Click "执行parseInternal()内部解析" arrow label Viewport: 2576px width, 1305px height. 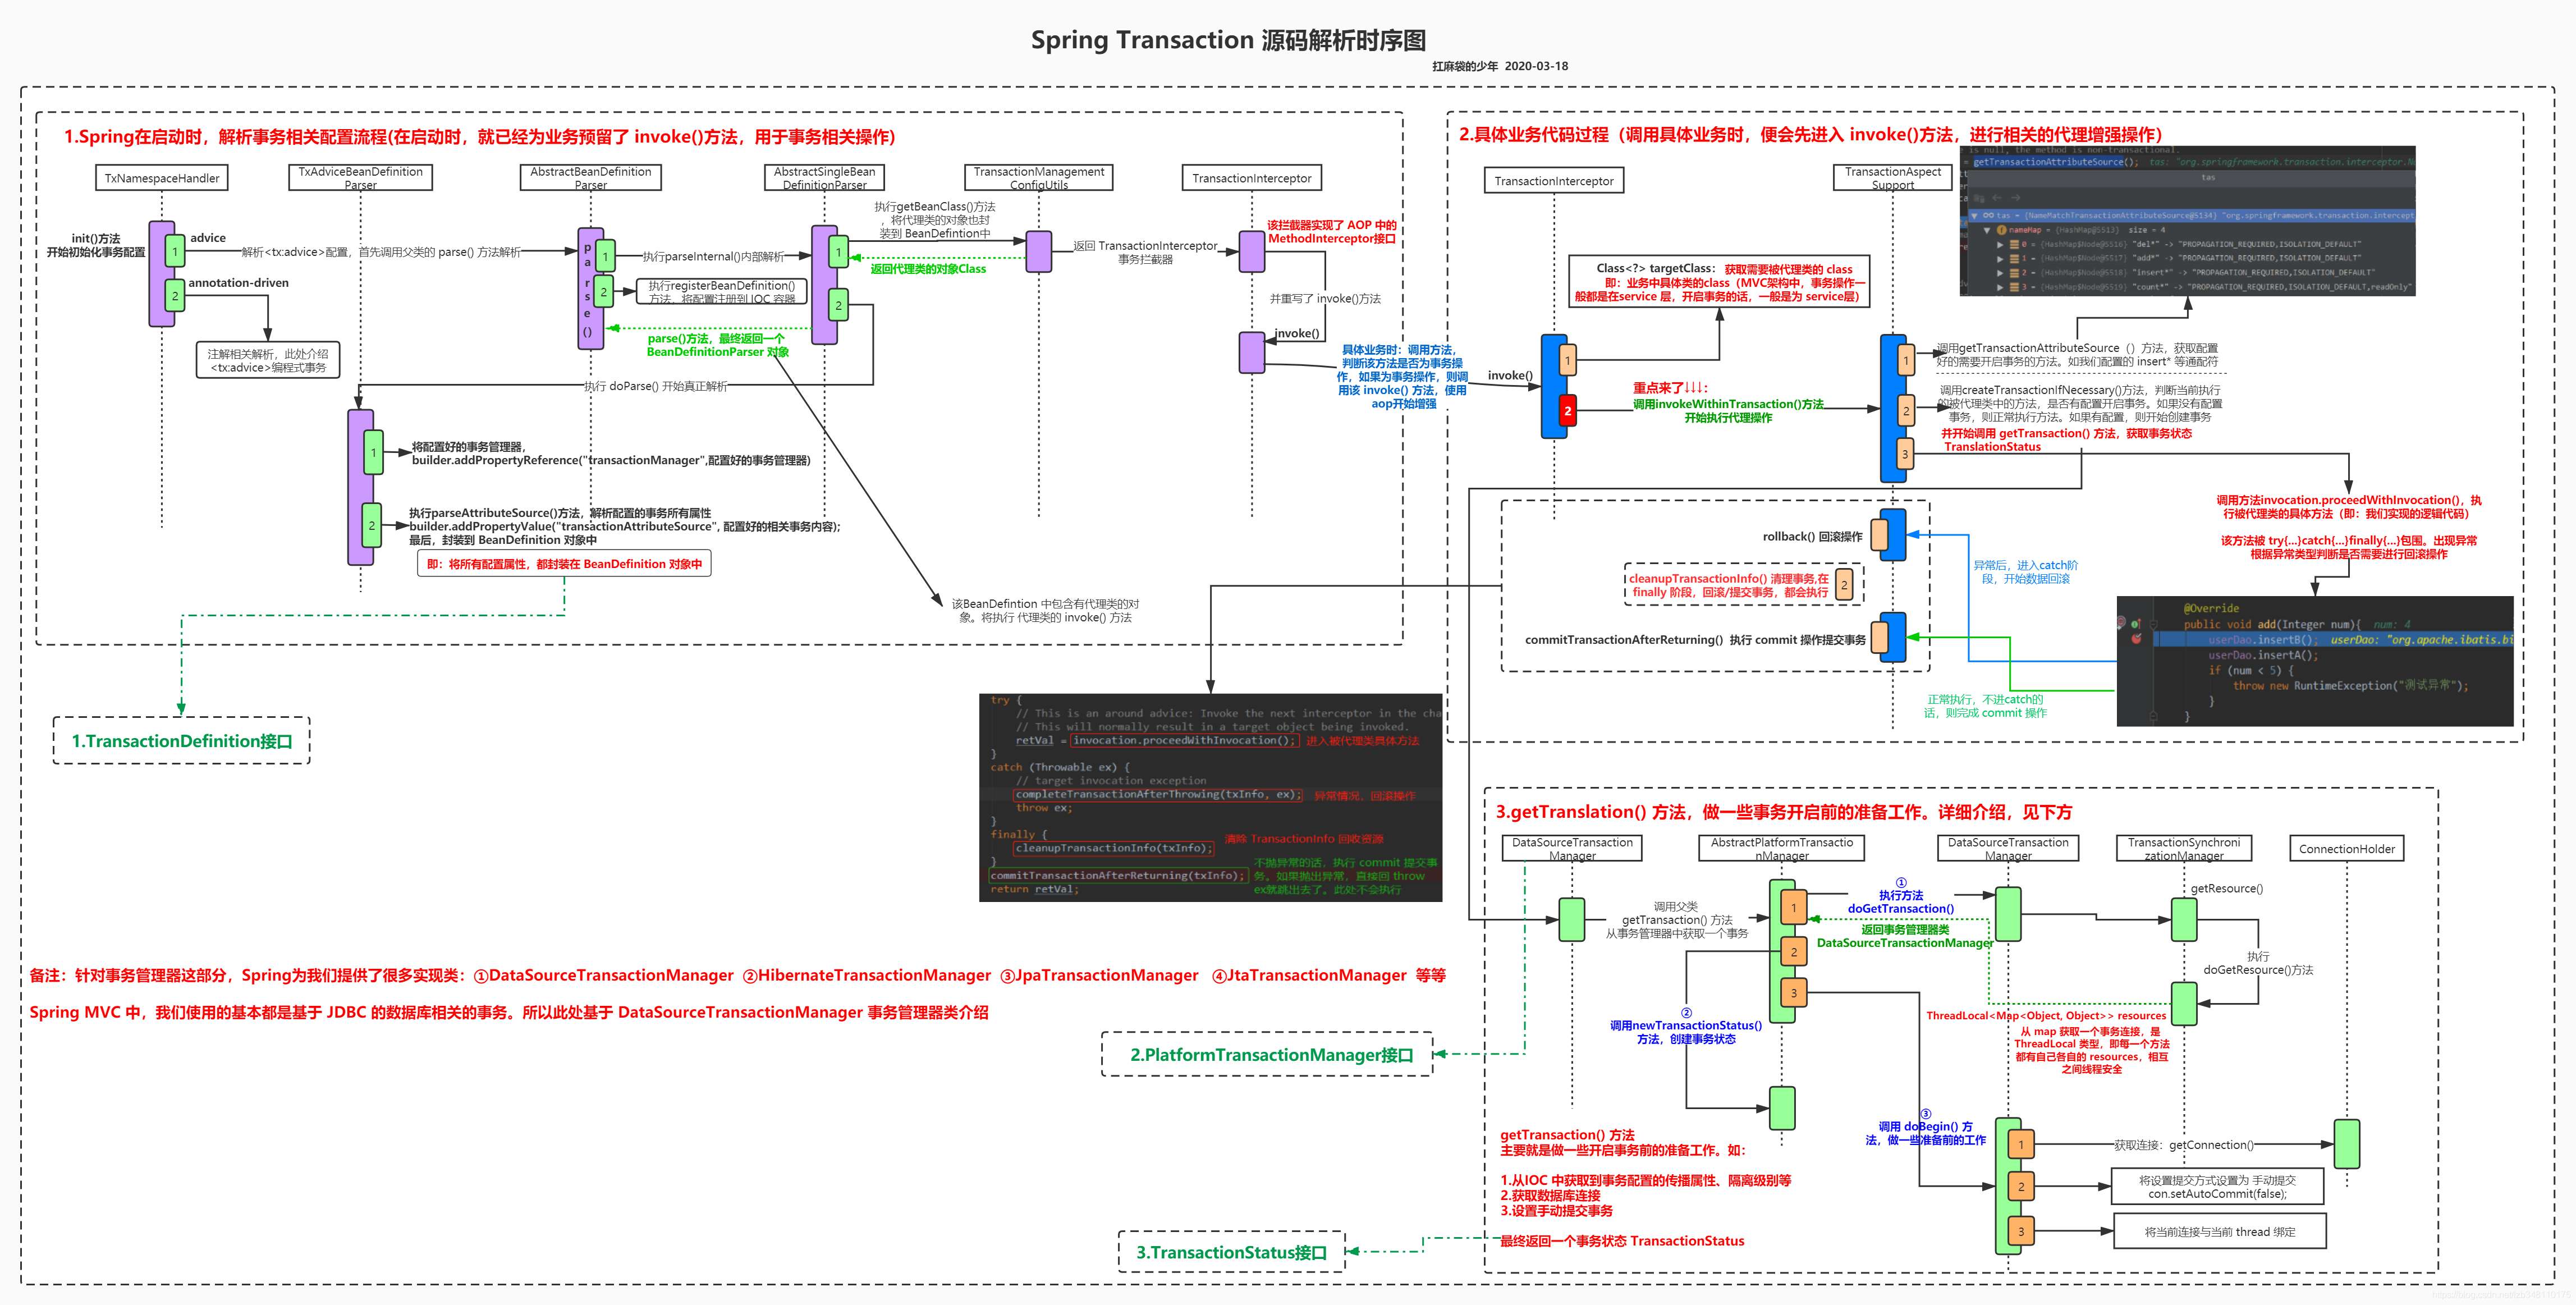coord(713,256)
